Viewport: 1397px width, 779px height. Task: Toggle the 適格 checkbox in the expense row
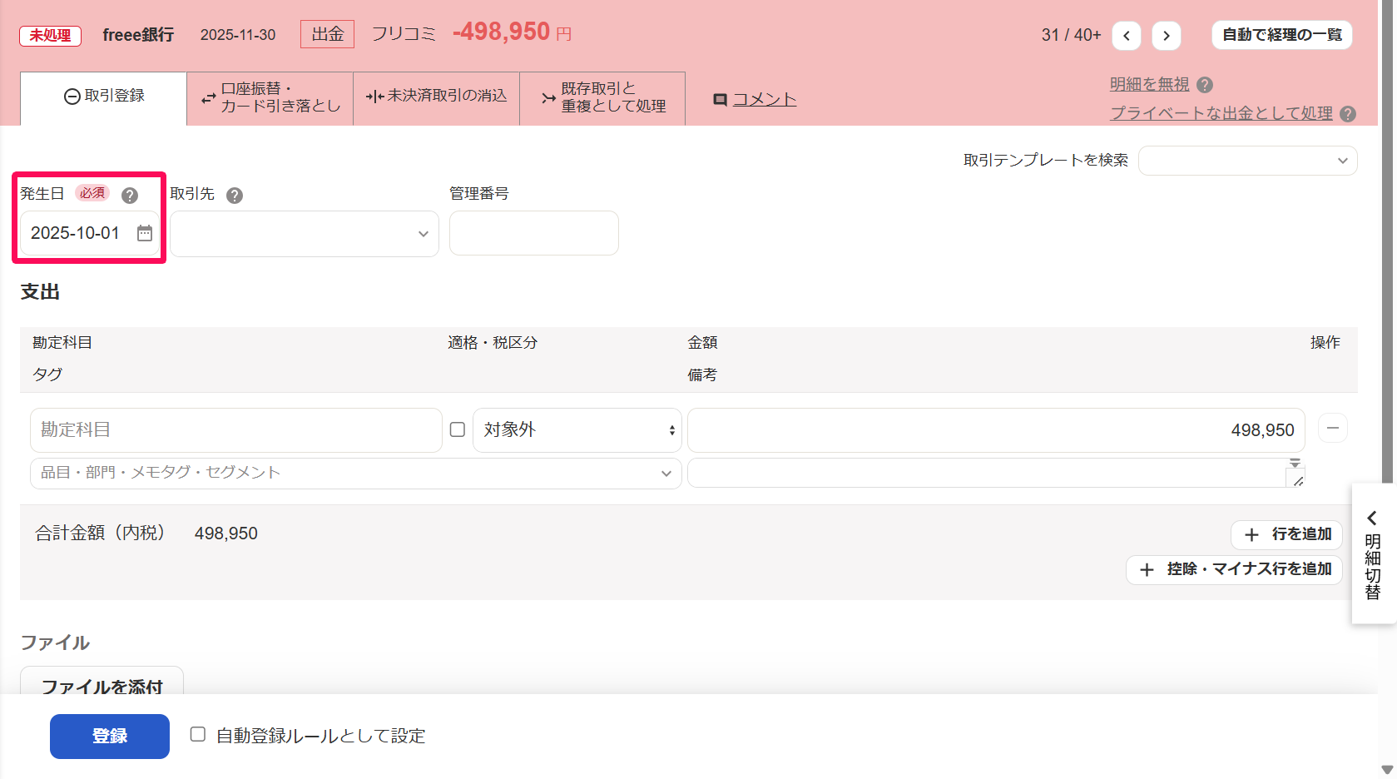click(x=458, y=429)
